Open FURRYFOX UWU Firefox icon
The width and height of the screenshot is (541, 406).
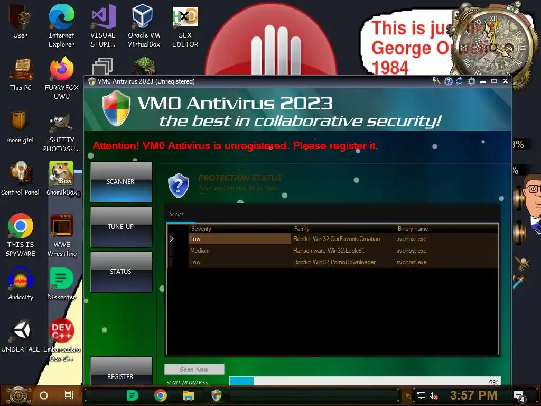(x=62, y=78)
